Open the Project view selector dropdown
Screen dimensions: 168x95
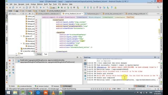(x=15, y=14)
